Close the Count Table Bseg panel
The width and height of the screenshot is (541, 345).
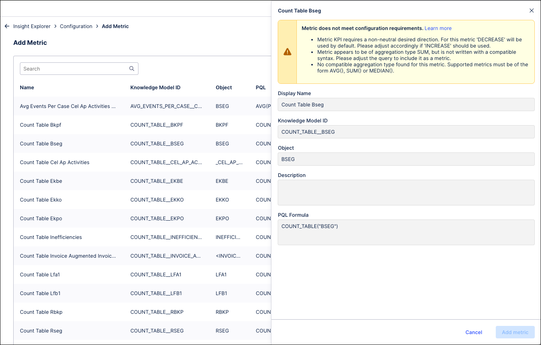point(531,11)
